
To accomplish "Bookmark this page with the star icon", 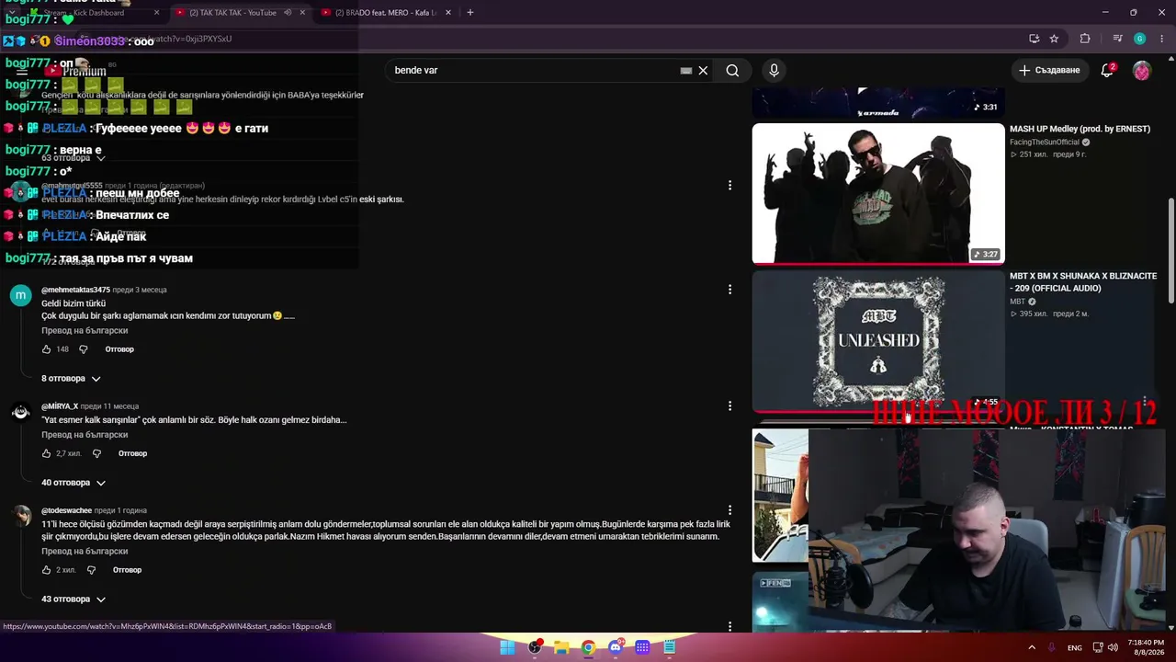I will [x=1054, y=39].
